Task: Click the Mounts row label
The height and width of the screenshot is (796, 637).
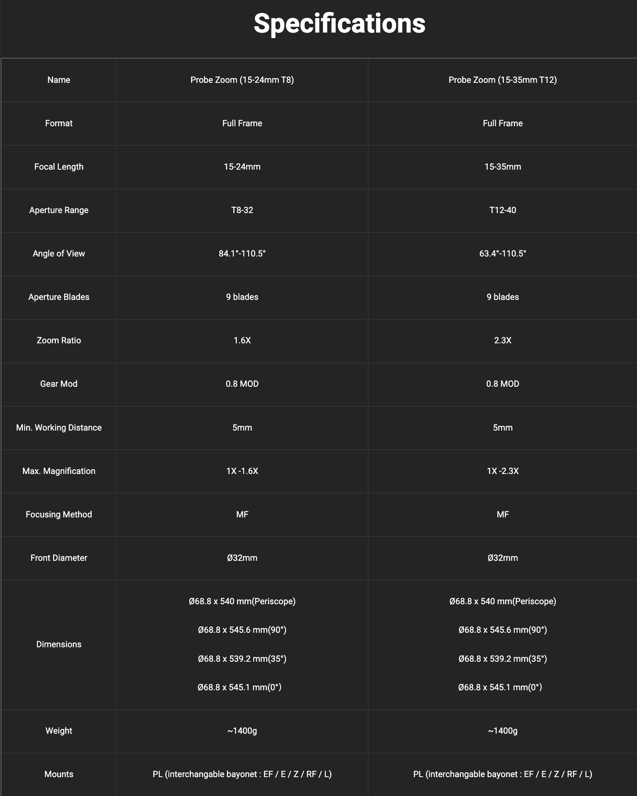Action: [x=59, y=774]
